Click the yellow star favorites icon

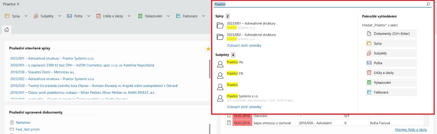[208, 49]
